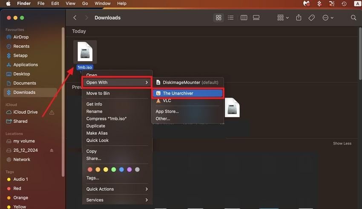Select the 25_12_2024 volume
The image size is (362, 209).
click(26, 150)
